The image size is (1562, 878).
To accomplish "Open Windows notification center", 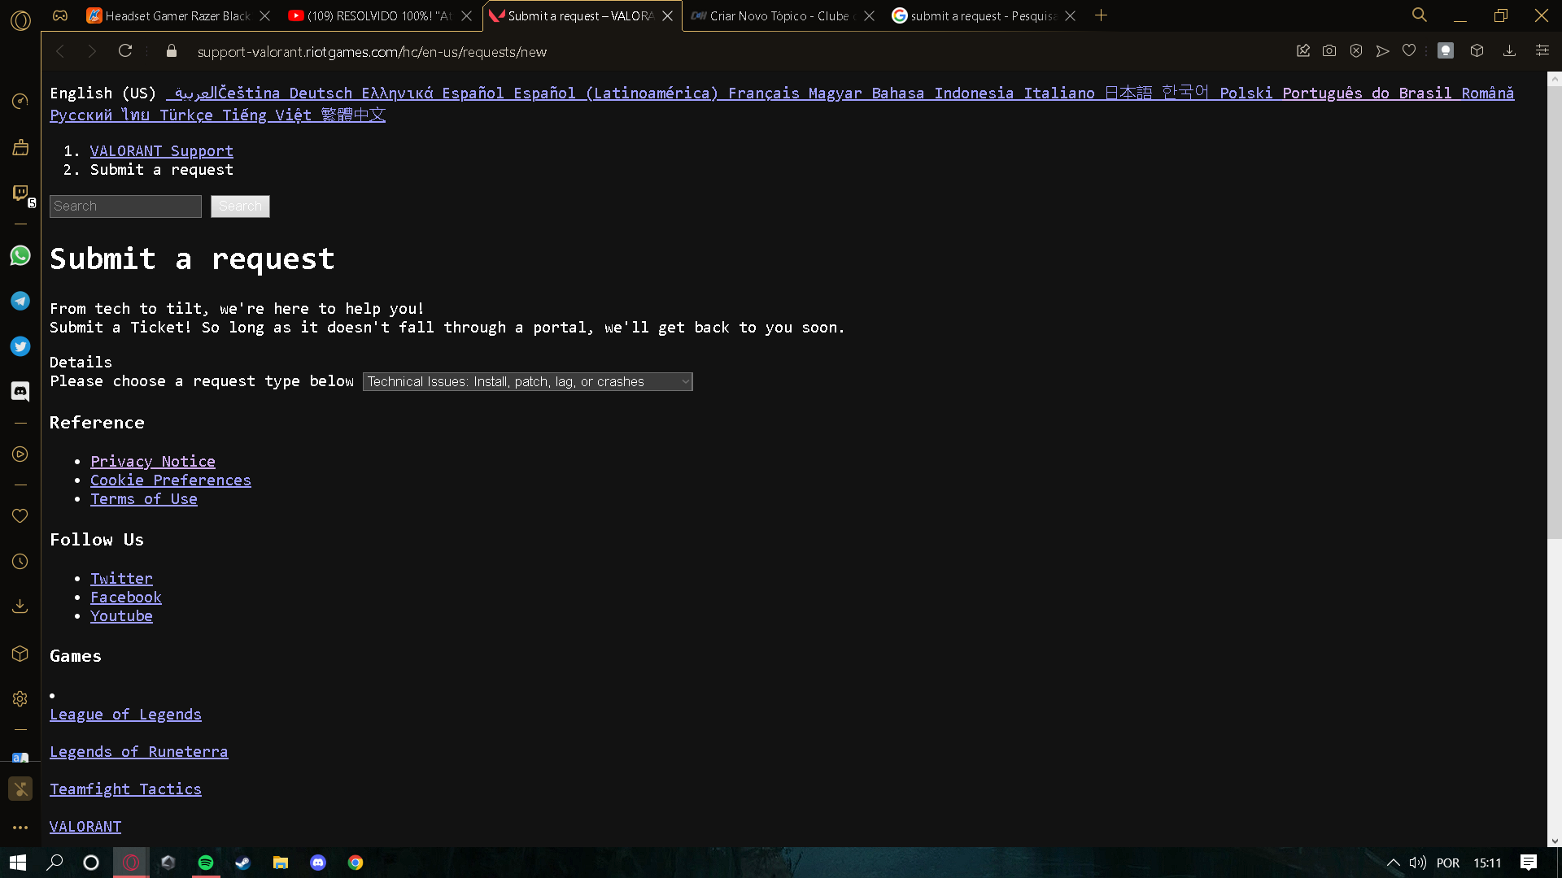I will pos(1529,863).
